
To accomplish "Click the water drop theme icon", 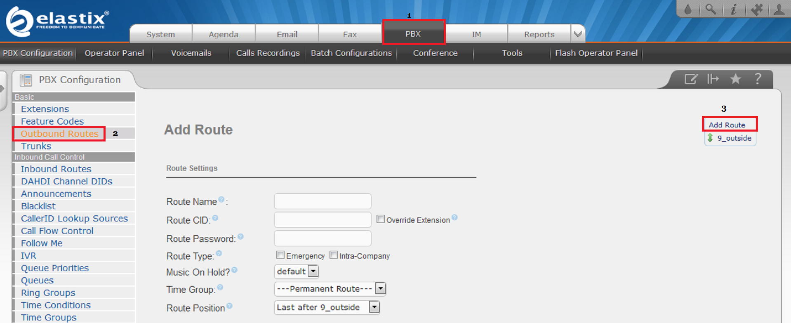I will click(688, 9).
